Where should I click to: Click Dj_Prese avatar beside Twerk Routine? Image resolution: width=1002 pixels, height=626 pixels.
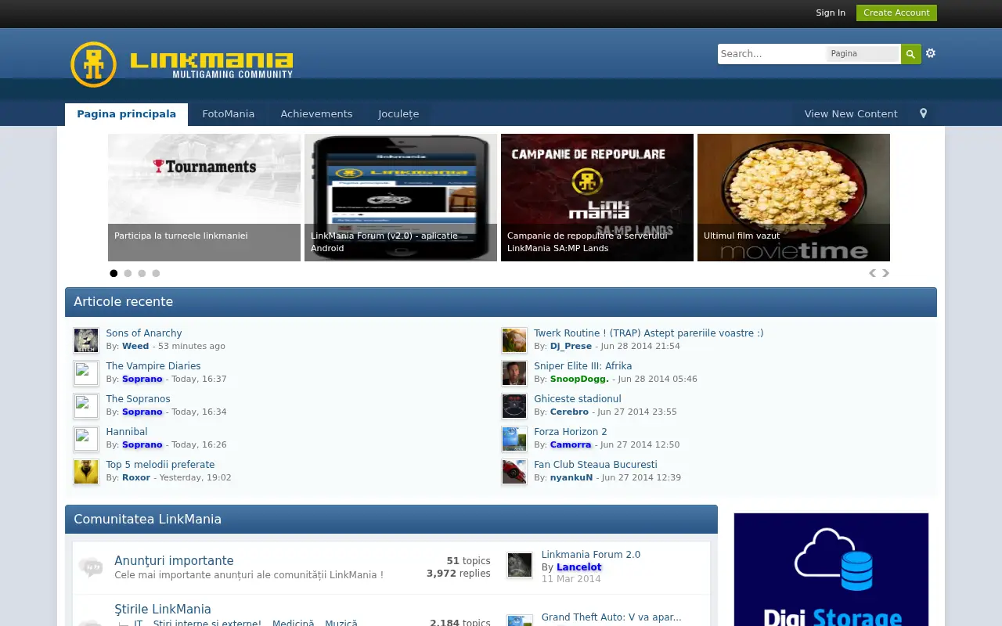click(514, 340)
